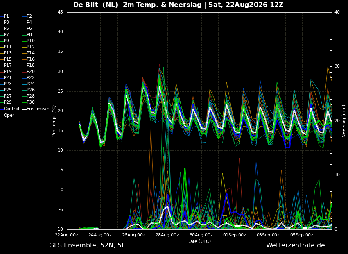
Task: Click the 45 tick on temperature axis
Action: [x=61, y=12]
